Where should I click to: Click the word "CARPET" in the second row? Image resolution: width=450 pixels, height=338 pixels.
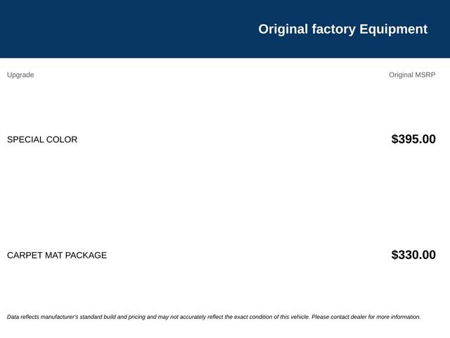point(25,255)
